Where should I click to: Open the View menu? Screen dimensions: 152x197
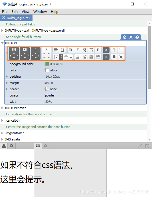coord(25,11)
